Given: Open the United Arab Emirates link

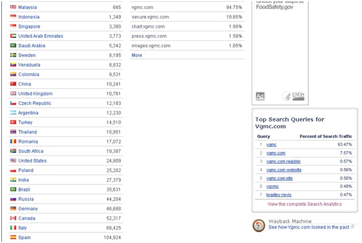Looking at the screenshot, I should (x=40, y=36).
